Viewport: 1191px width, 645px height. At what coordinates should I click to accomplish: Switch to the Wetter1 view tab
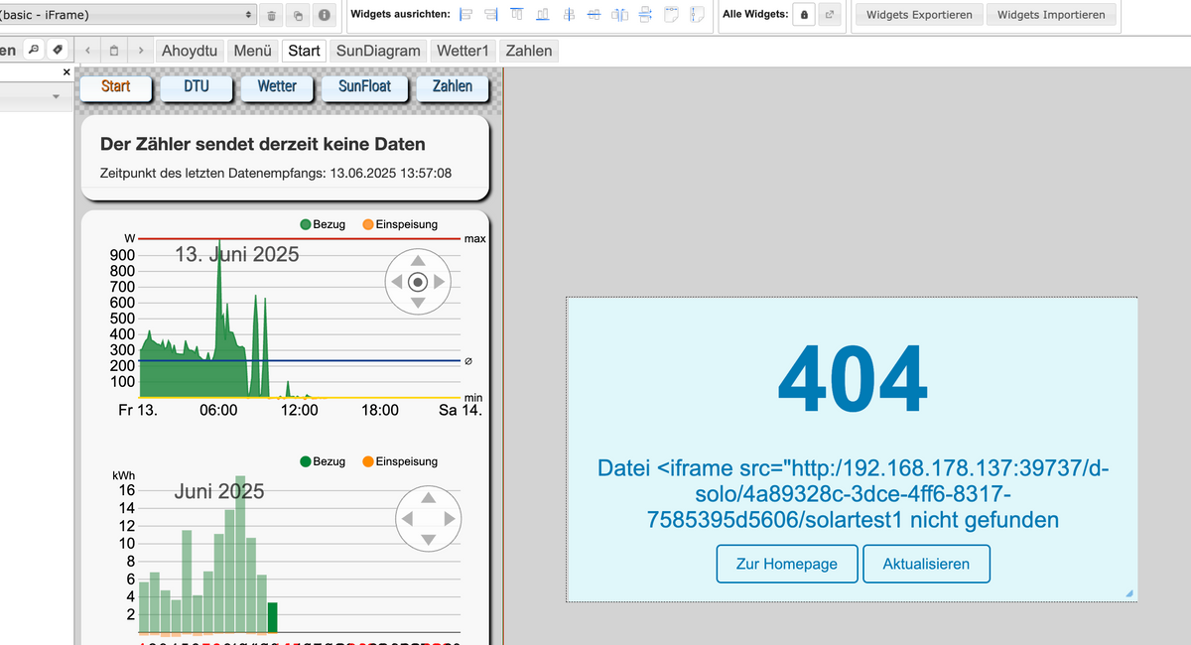463,51
